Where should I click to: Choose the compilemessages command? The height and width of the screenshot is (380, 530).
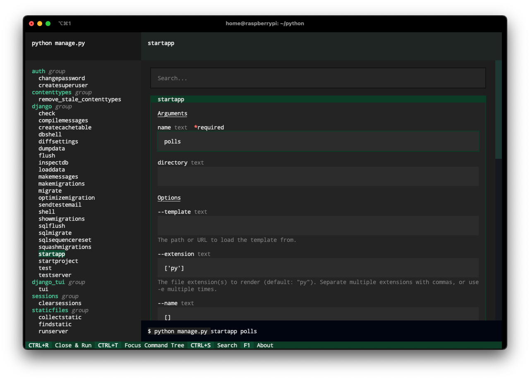[63, 120]
